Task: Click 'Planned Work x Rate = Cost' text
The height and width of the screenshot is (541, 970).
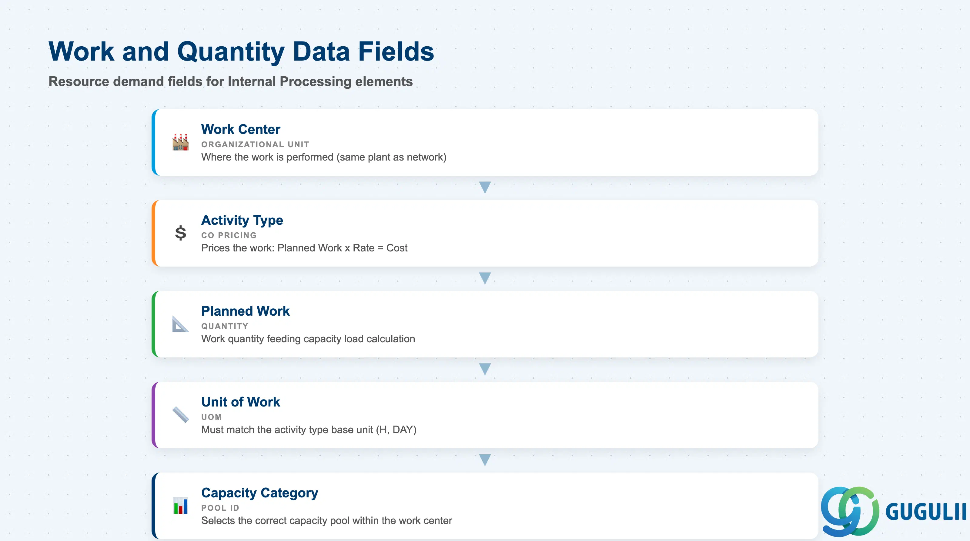Action: 342,248
